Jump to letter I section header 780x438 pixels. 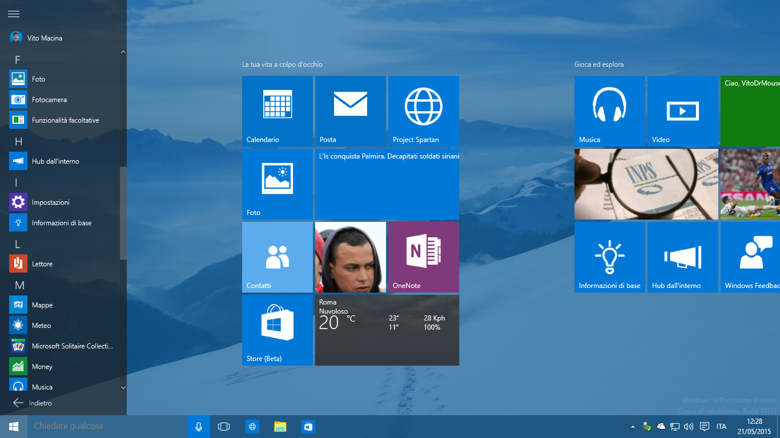(x=17, y=182)
